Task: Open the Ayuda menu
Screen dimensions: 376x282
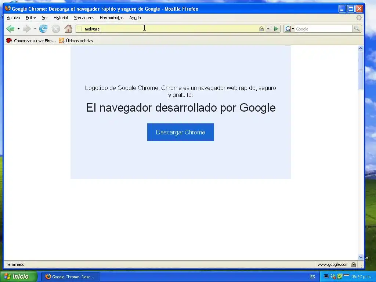Action: pos(135,18)
